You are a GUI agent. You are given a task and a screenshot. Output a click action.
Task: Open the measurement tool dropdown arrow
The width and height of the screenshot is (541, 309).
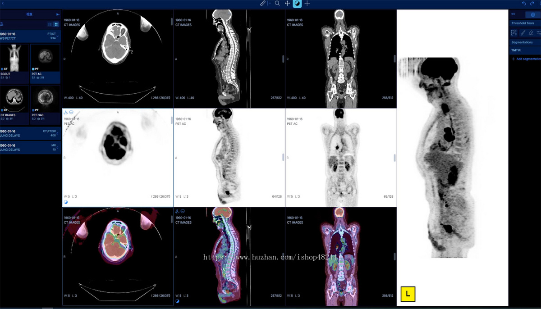[270, 3]
